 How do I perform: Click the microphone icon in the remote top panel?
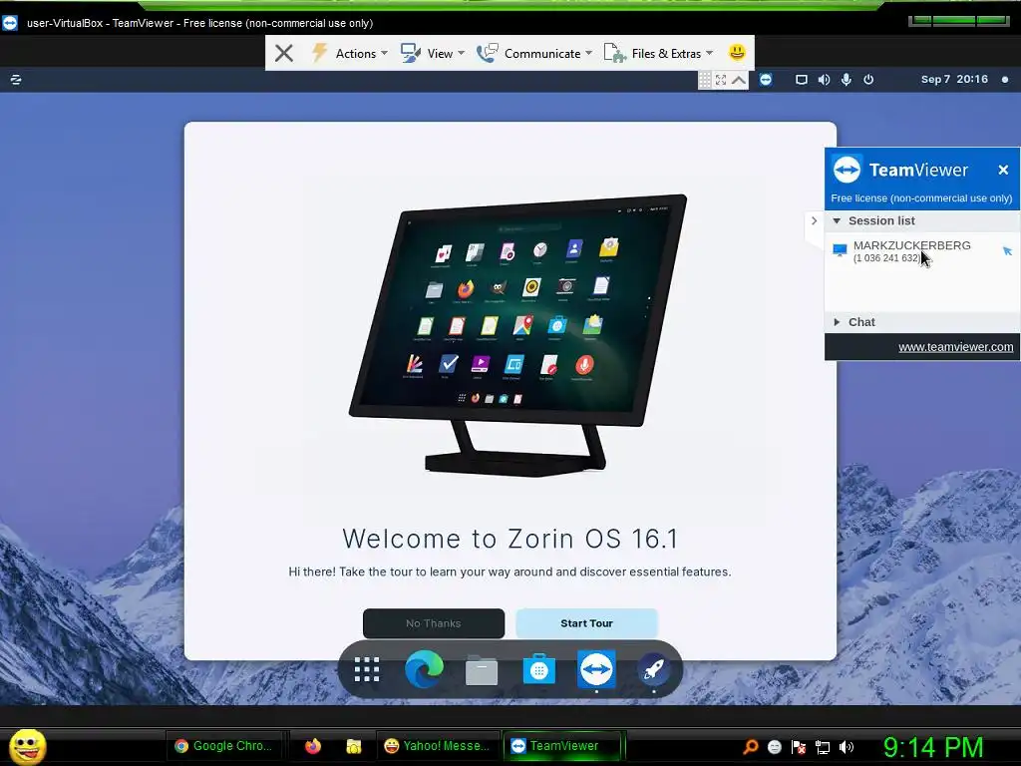point(846,80)
